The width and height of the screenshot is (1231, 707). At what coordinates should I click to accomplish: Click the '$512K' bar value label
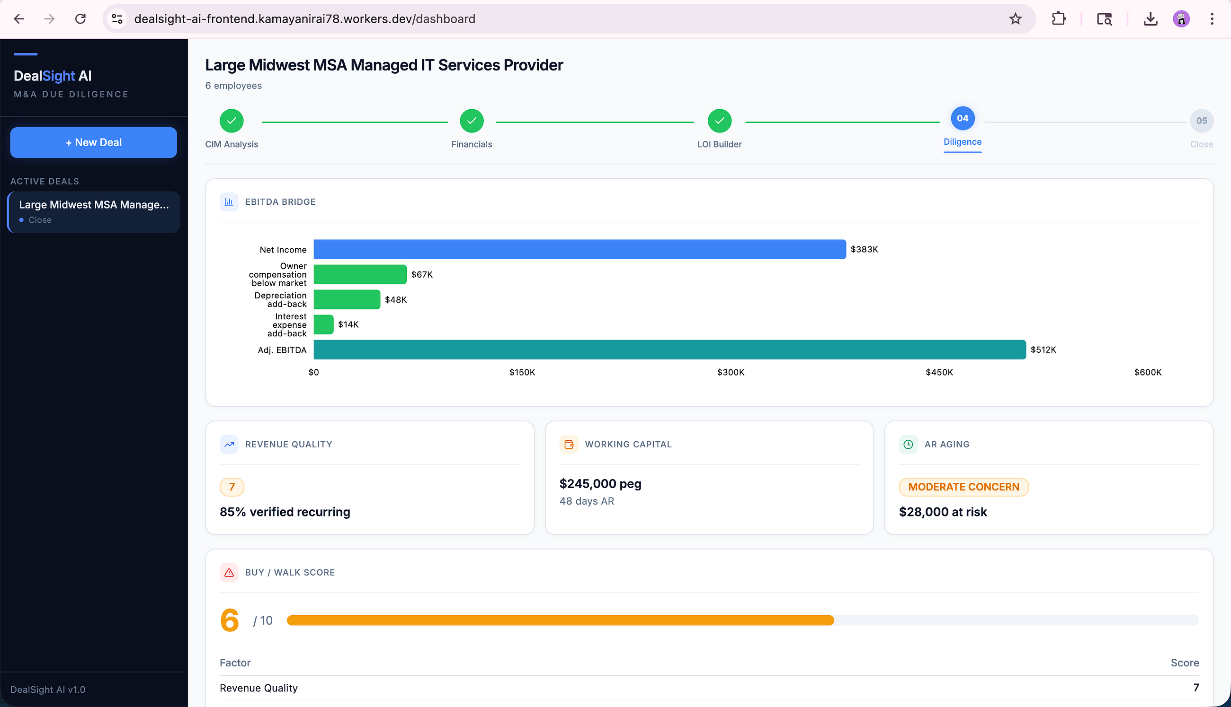[1043, 349]
